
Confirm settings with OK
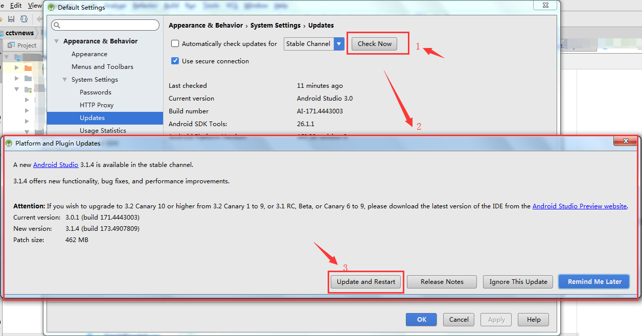tap(422, 320)
